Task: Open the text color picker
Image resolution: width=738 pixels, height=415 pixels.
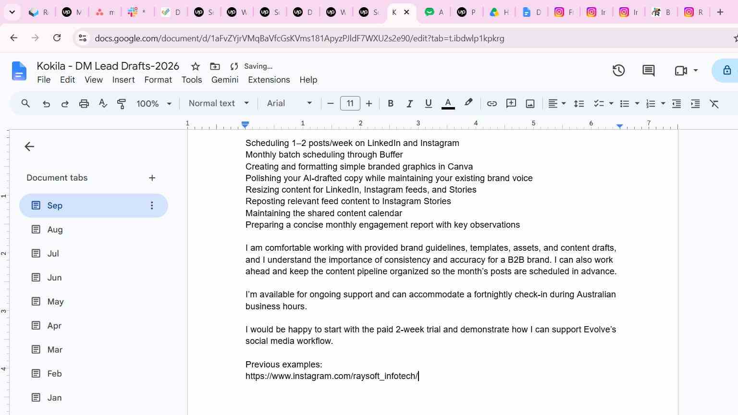Action: click(448, 103)
